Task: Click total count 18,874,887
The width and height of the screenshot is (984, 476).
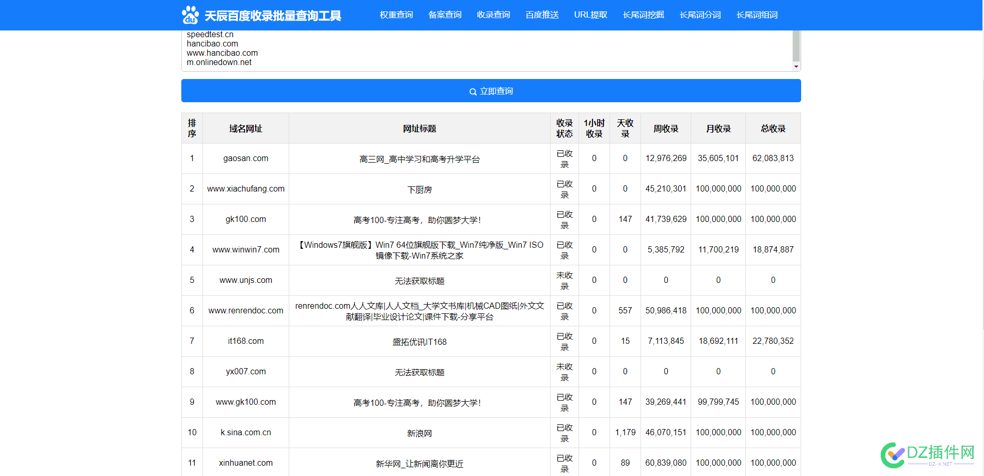Action: (773, 250)
